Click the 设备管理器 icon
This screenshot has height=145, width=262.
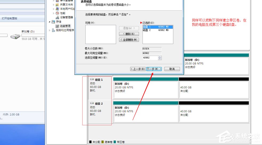(57, 17)
